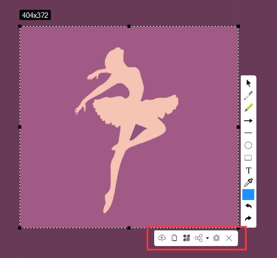
Task: Activate the eyedropper color picker
Action: click(248, 183)
